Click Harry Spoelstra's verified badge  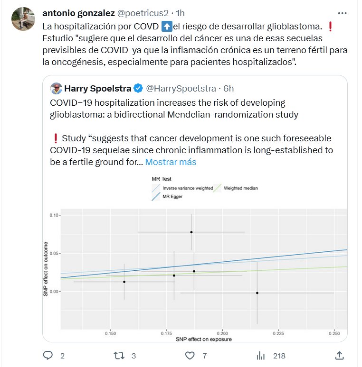(x=138, y=88)
